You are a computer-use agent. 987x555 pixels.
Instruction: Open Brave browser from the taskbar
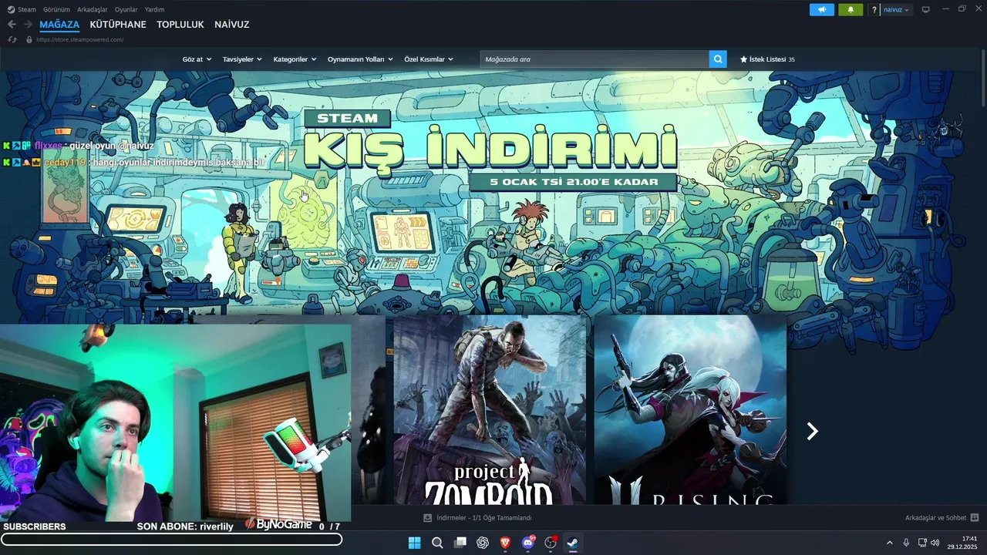click(505, 543)
